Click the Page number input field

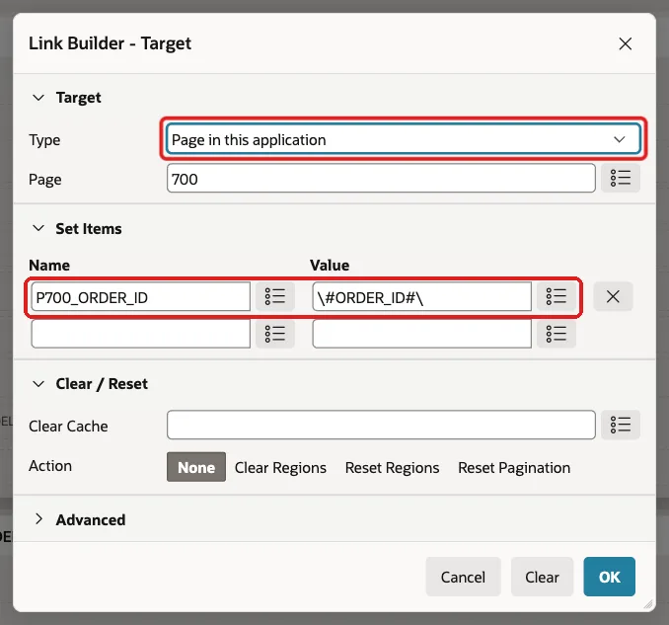381,179
